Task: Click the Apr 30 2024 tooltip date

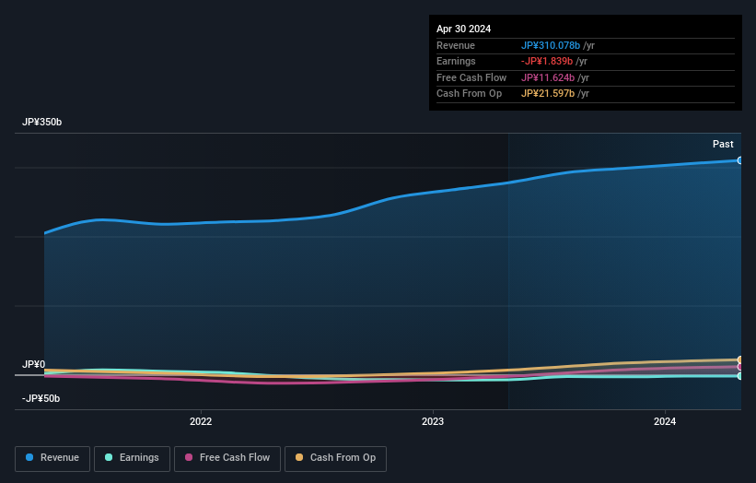Action: pyautogui.click(x=463, y=29)
